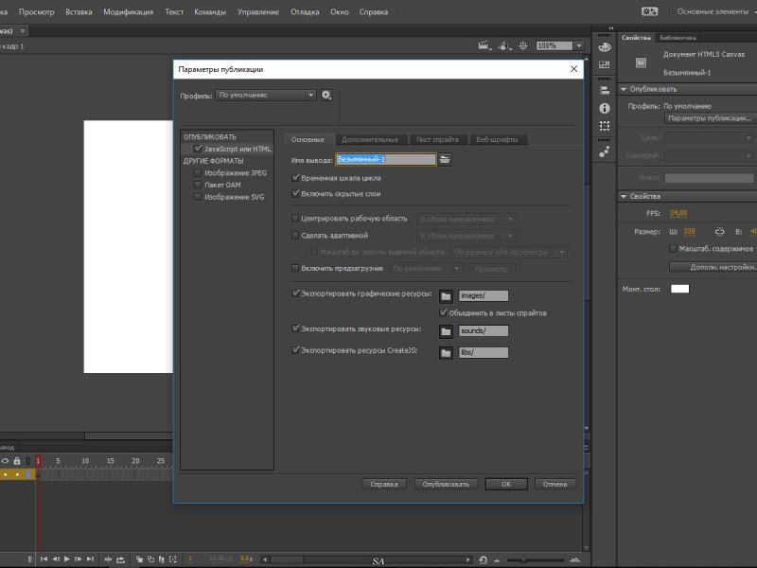Viewport: 757px width, 568px height.
Task: Click the Center Stage crosshair icon
Action: tap(523, 45)
